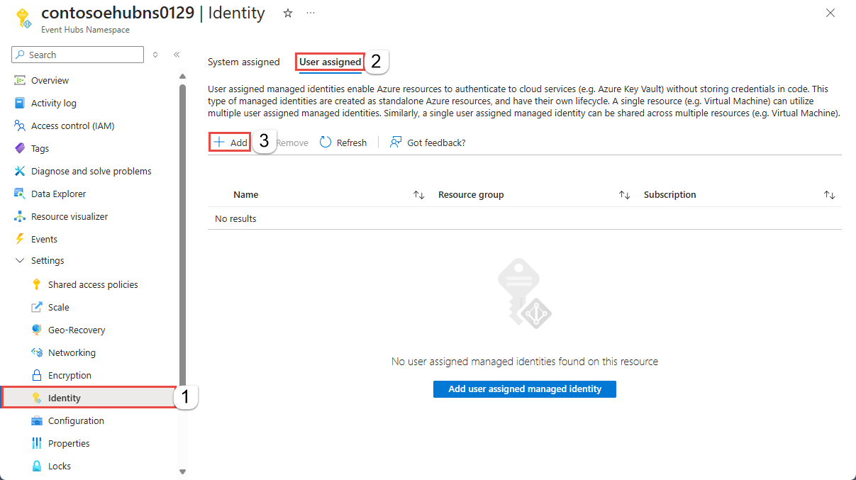Sort by Name column arrows
The image size is (856, 480).
(418, 195)
